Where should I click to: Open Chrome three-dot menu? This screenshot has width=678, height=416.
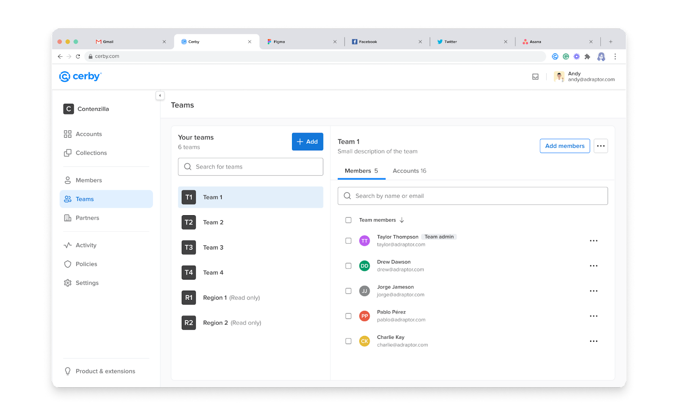(615, 56)
